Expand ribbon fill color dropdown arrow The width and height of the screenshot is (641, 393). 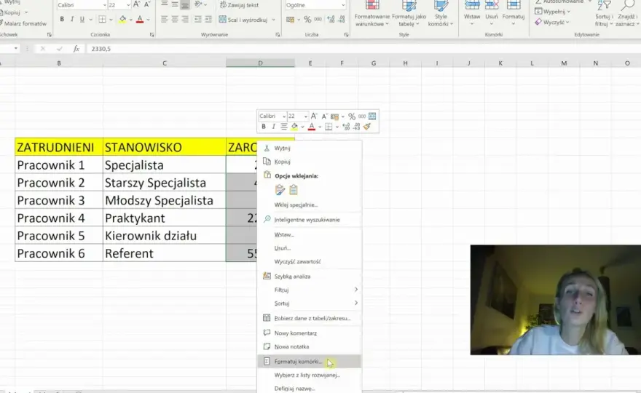point(131,20)
